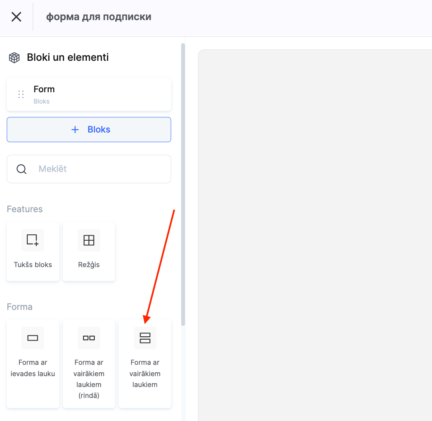This screenshot has height=421, width=432.
Task: Choose the Režģis grid icon
Action: pos(89,240)
